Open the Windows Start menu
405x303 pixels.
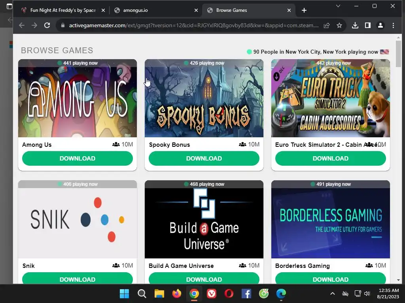pos(124,294)
